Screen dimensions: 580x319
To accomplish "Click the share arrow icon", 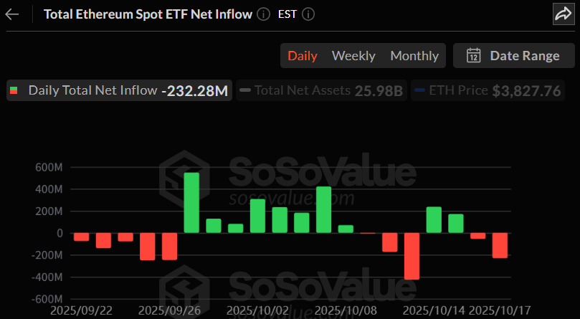I will pyautogui.click(x=562, y=14).
